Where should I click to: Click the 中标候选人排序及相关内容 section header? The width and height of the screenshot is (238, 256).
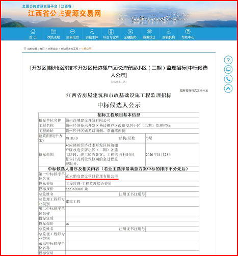click(118, 169)
